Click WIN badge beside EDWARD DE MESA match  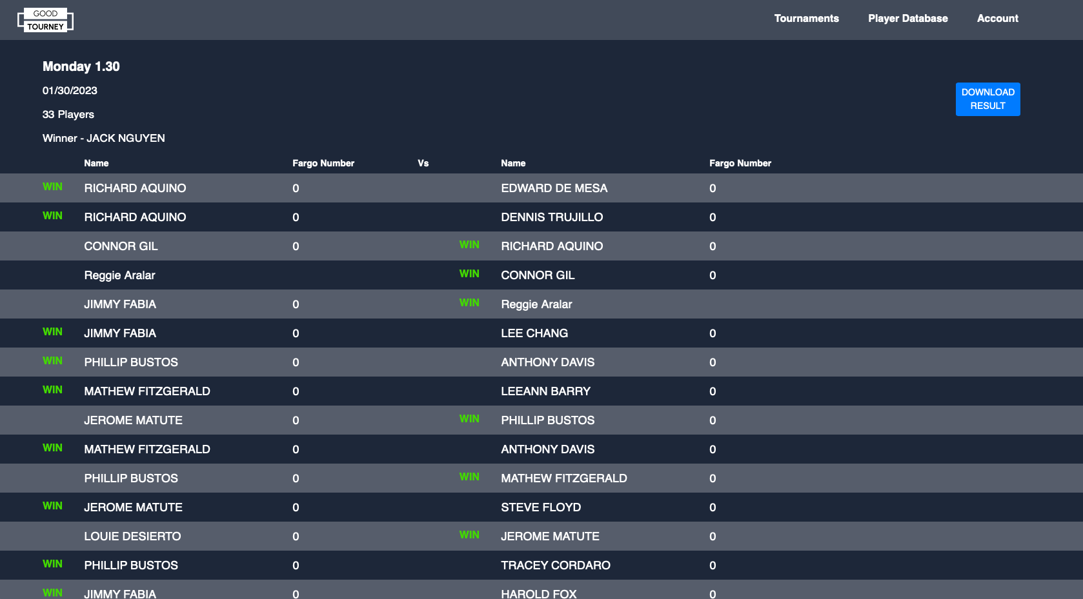click(52, 187)
